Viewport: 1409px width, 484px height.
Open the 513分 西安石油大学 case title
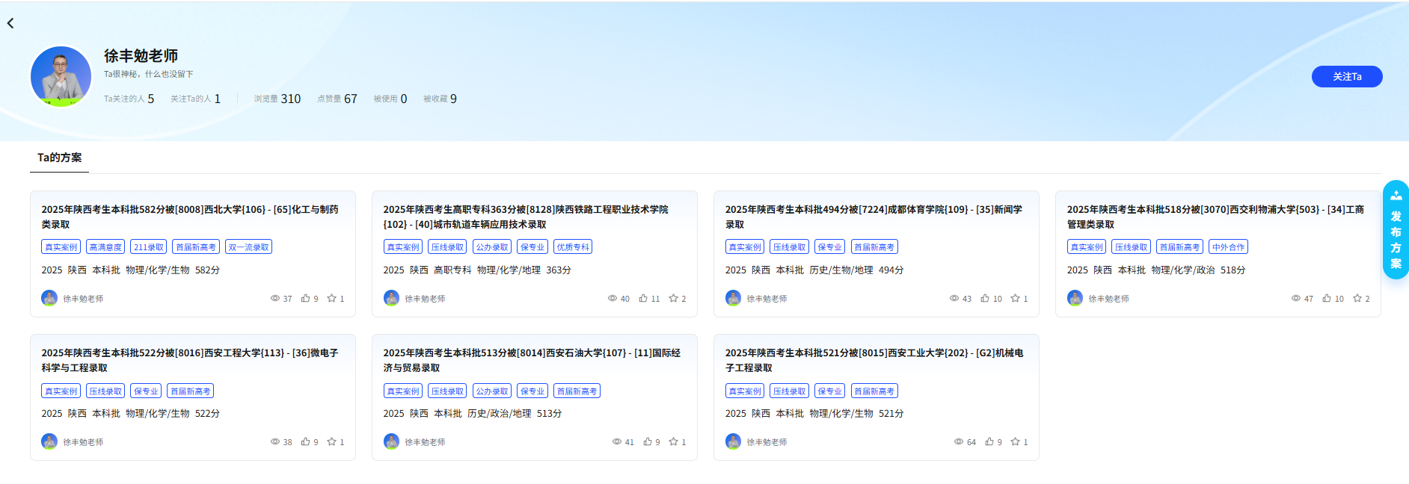coord(532,360)
